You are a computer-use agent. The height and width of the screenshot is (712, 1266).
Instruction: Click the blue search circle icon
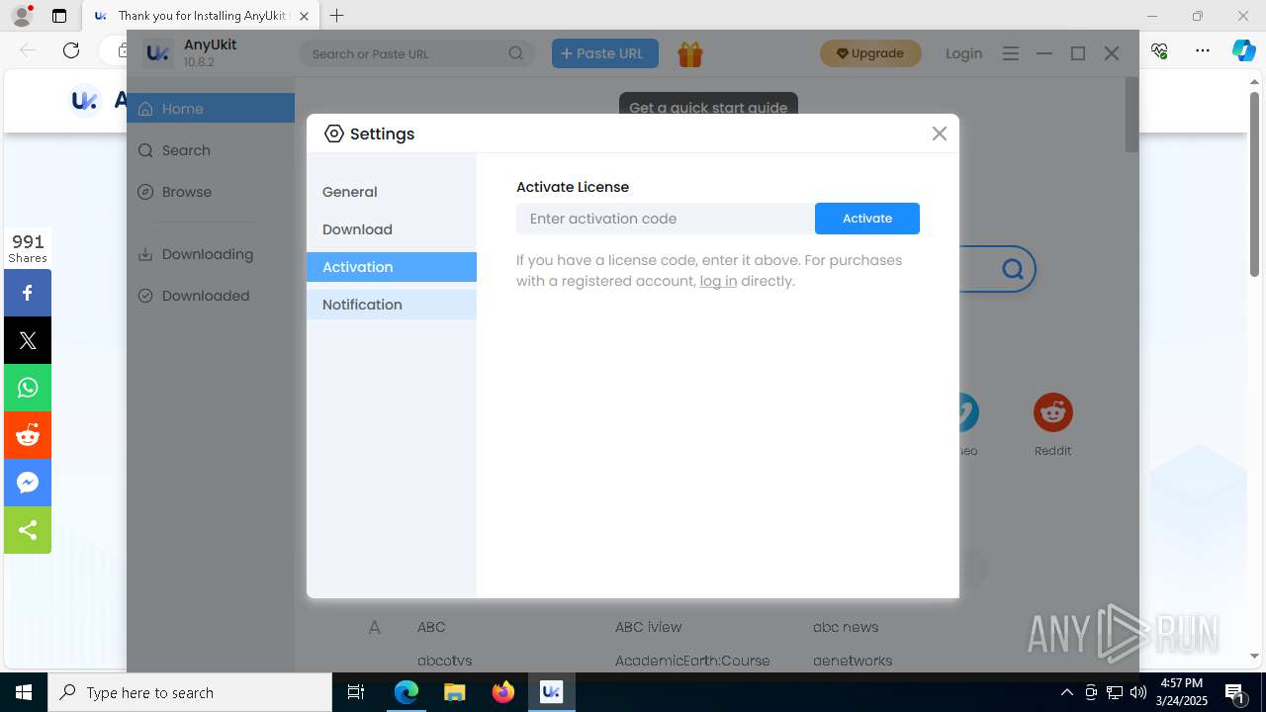pyautogui.click(x=1012, y=269)
